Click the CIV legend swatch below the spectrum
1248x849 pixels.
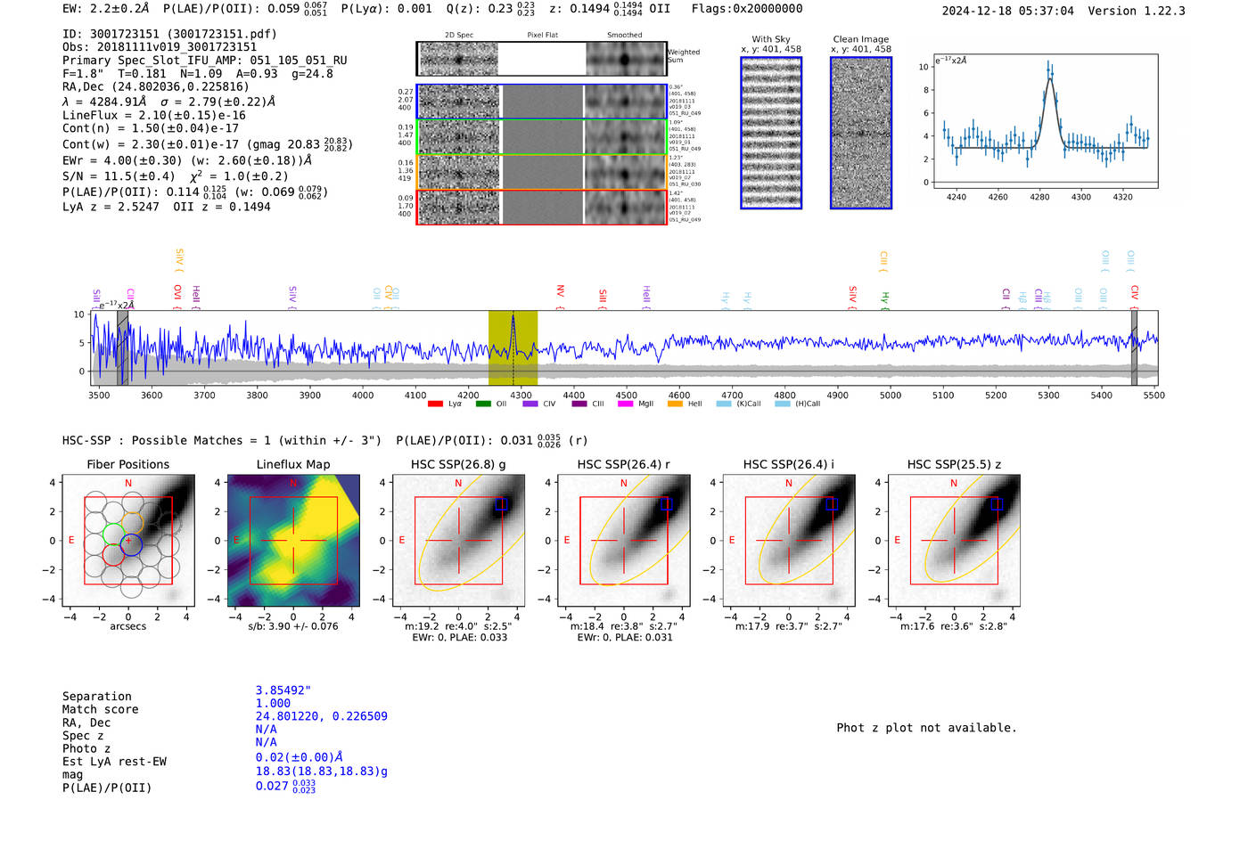pos(530,404)
